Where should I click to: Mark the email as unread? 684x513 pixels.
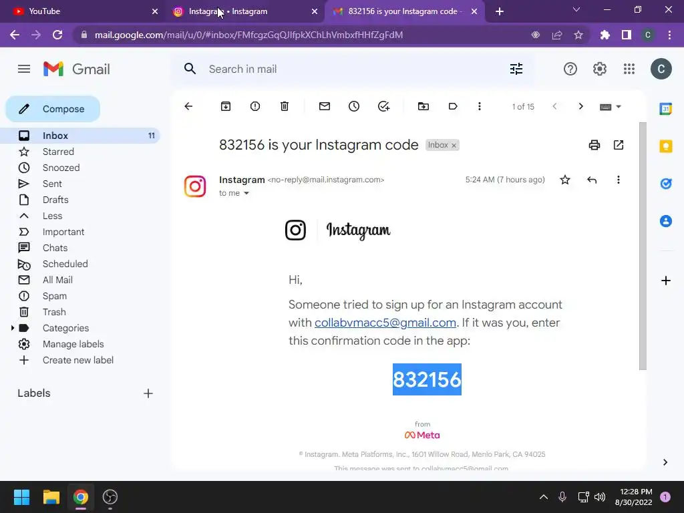325,106
